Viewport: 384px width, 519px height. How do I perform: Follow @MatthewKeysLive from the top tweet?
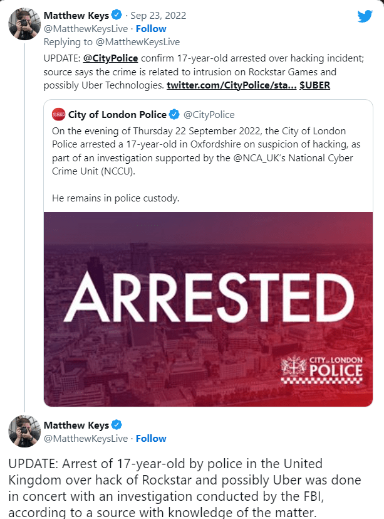tap(151, 29)
